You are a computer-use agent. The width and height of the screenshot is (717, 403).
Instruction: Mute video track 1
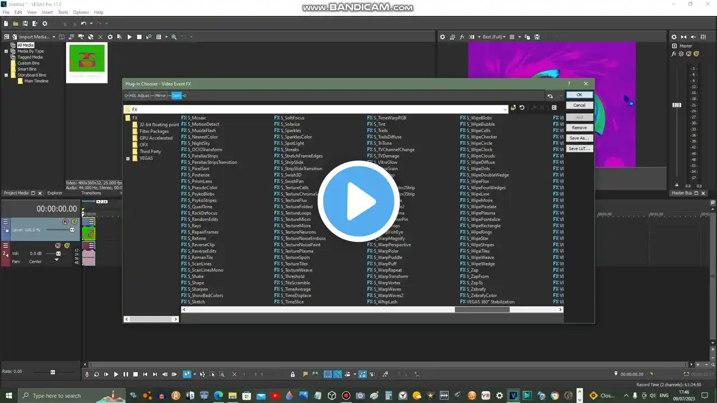(x=65, y=222)
